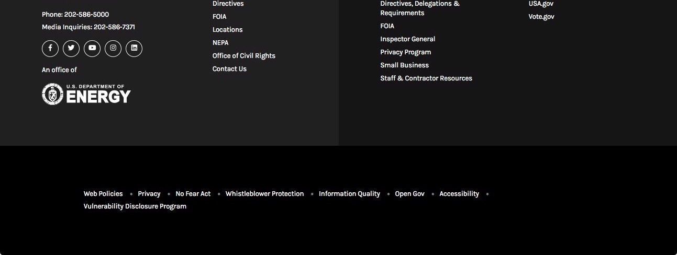Click the U.S. Department of Energy logo
This screenshot has width=677, height=255.
tap(86, 94)
